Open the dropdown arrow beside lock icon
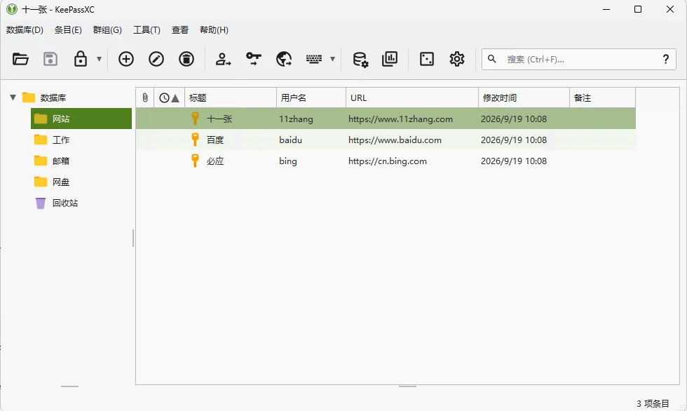 pyautogui.click(x=100, y=59)
